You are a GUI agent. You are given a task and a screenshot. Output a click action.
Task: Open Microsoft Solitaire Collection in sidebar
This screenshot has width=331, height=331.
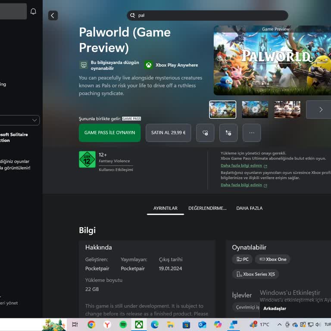point(14,137)
